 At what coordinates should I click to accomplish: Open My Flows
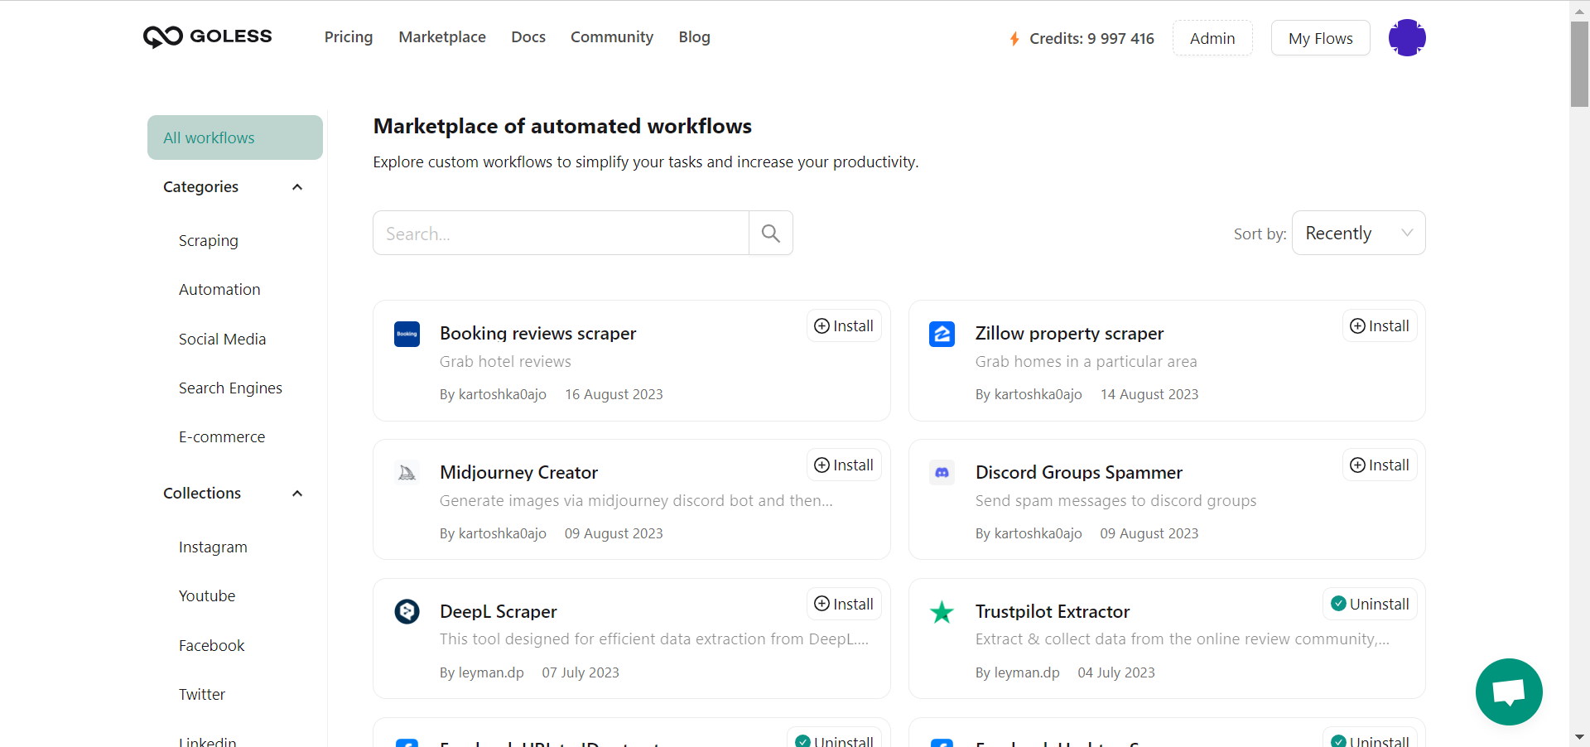click(x=1320, y=38)
